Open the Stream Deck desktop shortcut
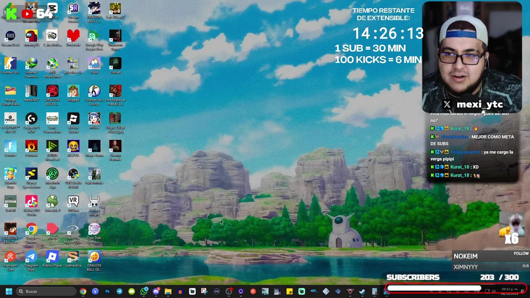530x298 pixels. pyautogui.click(x=10, y=38)
